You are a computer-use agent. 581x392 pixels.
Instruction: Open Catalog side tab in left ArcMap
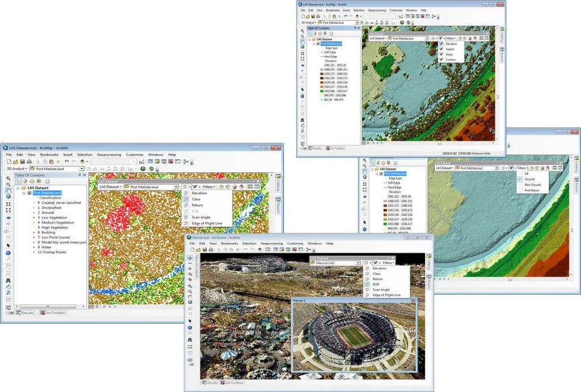(278, 184)
